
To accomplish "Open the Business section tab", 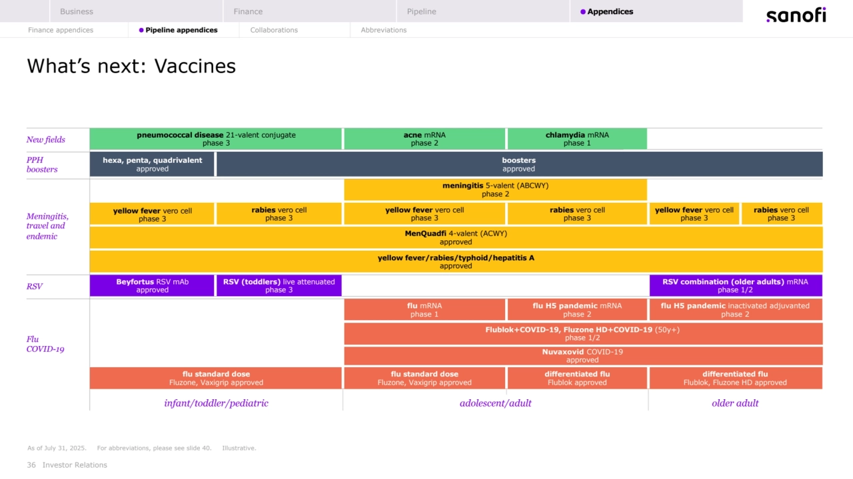I will pos(136,11).
